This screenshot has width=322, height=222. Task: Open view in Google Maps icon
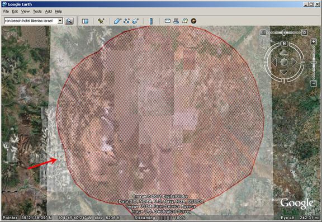(x=185, y=21)
